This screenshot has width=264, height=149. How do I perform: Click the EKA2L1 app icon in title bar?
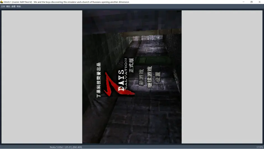tap(2, 2)
